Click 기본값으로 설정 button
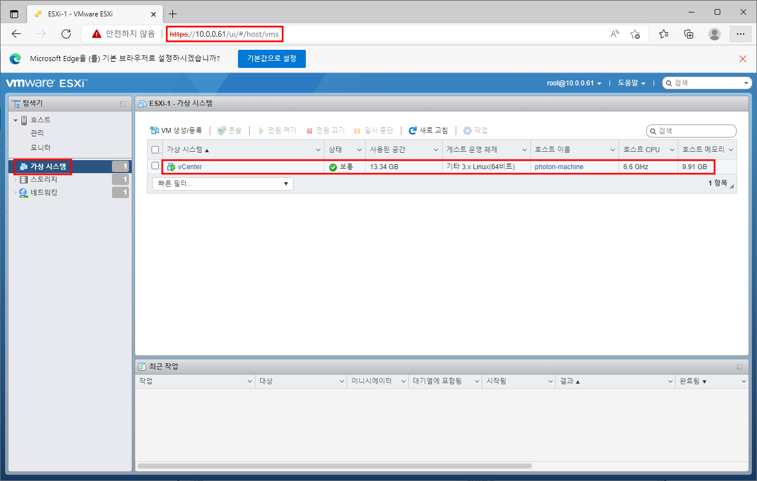The height and width of the screenshot is (481, 757). pyautogui.click(x=272, y=58)
